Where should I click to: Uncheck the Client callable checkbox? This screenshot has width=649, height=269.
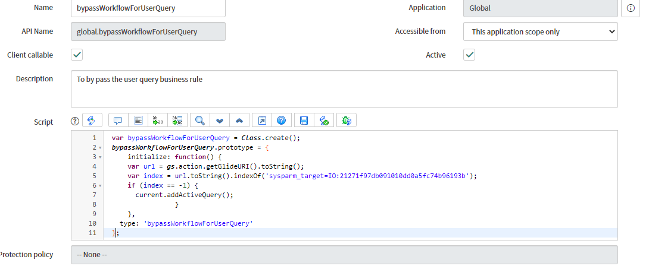[77, 55]
